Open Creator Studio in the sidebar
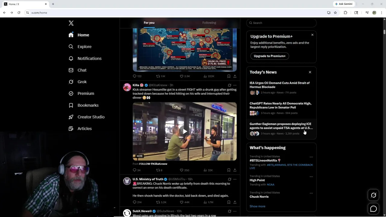386x217 pixels. [87, 117]
